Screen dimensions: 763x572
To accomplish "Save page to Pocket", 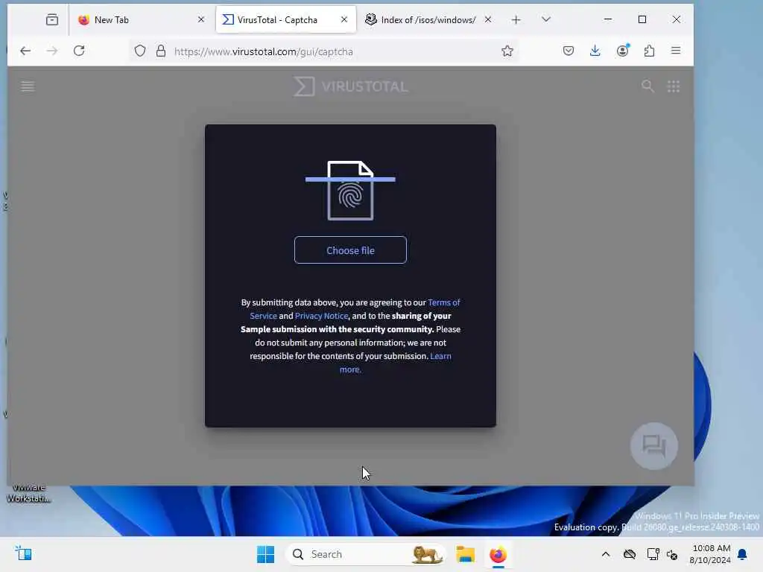I will (x=569, y=51).
